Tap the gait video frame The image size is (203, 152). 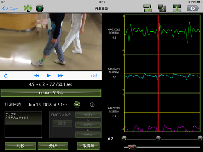click(51, 42)
